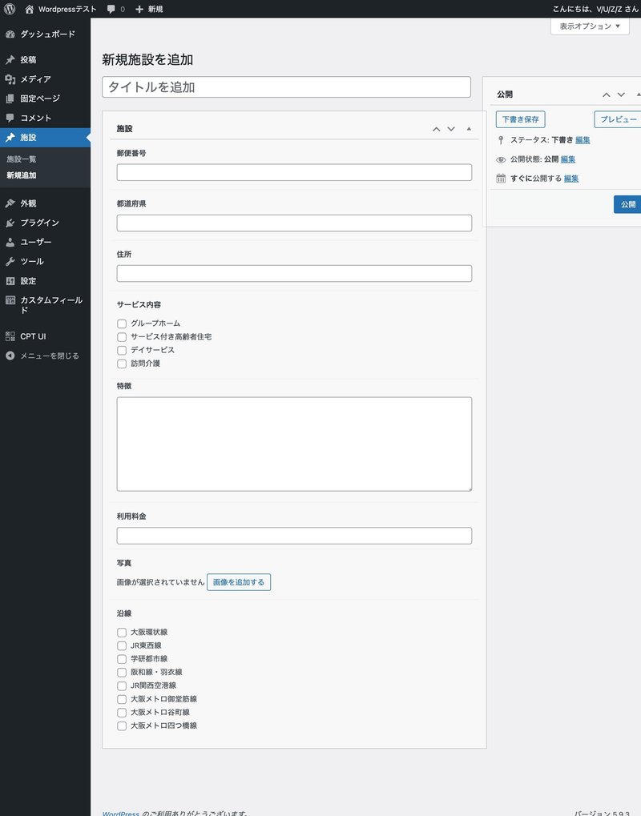Click the 住所 input field
641x816 pixels.
coord(294,273)
